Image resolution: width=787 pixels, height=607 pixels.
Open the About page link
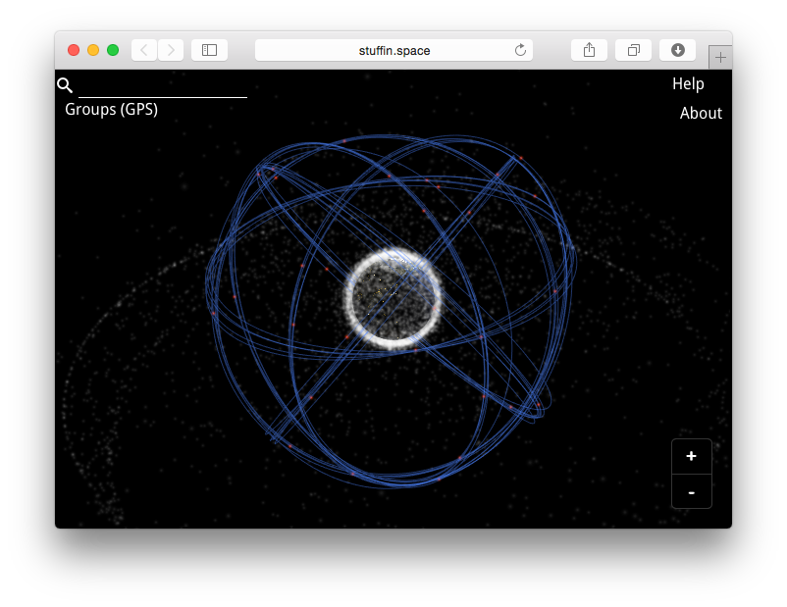701,114
